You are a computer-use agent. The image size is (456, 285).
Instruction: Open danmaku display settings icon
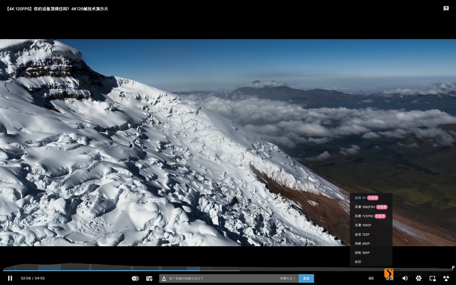point(149,278)
